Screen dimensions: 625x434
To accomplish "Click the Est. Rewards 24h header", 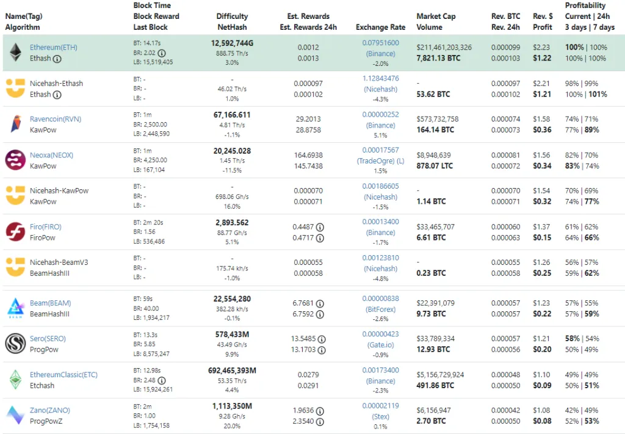I will 308,27.
